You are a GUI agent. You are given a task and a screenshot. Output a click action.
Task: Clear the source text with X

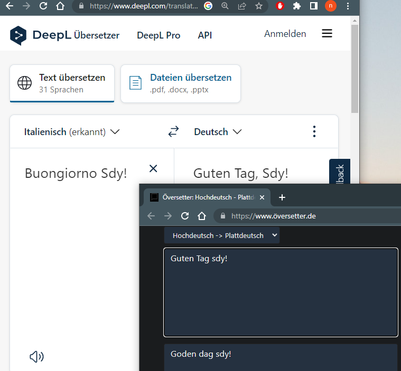[x=153, y=168]
